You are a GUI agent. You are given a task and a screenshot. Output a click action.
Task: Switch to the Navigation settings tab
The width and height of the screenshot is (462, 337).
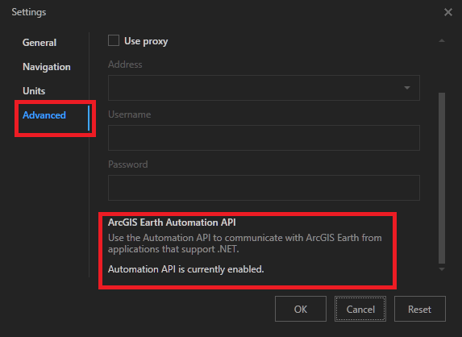click(47, 67)
